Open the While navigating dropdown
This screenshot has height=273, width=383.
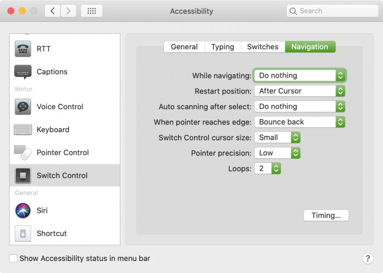tap(300, 75)
